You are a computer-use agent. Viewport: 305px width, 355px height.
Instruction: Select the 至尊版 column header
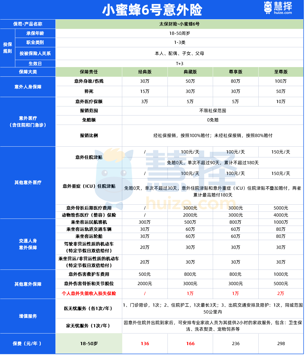pyautogui.click(x=281, y=72)
